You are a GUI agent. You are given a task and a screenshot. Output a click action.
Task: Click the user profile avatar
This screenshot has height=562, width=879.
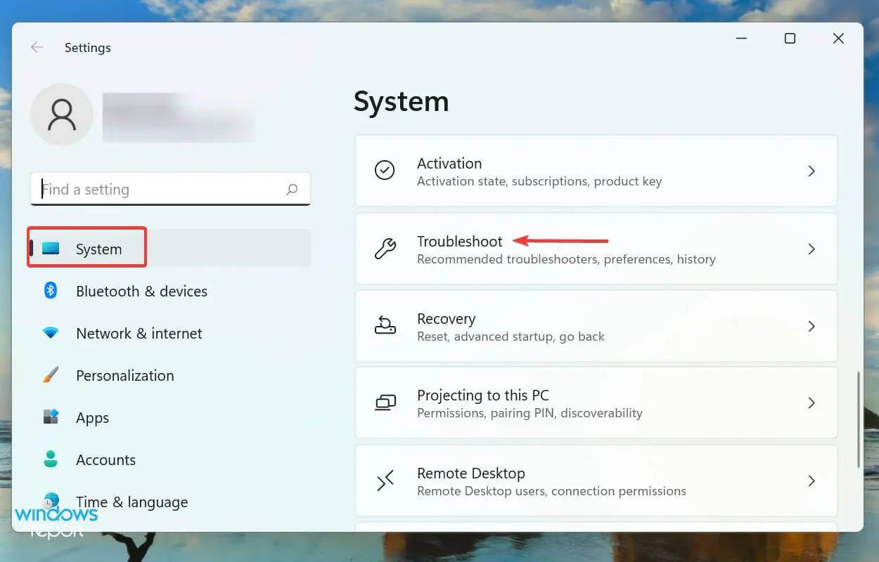(62, 115)
